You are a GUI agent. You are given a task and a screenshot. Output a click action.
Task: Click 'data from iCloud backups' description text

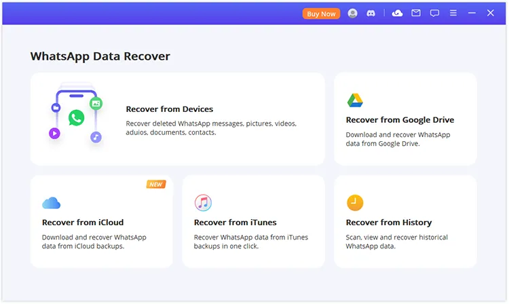click(x=83, y=246)
